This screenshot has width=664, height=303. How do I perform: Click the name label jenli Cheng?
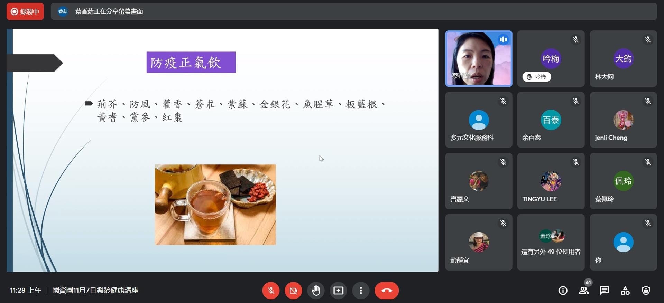611,138
